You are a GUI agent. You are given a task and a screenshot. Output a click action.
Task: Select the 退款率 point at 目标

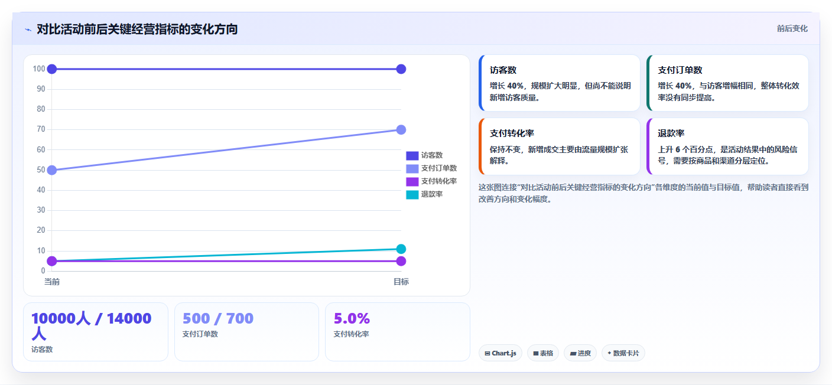401,249
